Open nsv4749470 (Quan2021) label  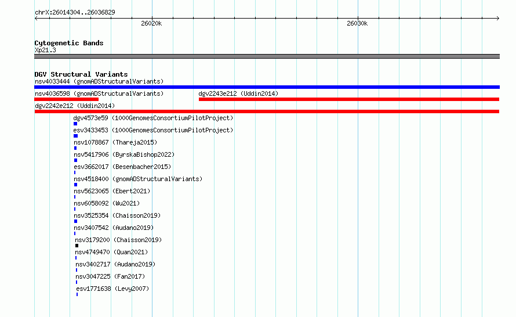point(111,252)
